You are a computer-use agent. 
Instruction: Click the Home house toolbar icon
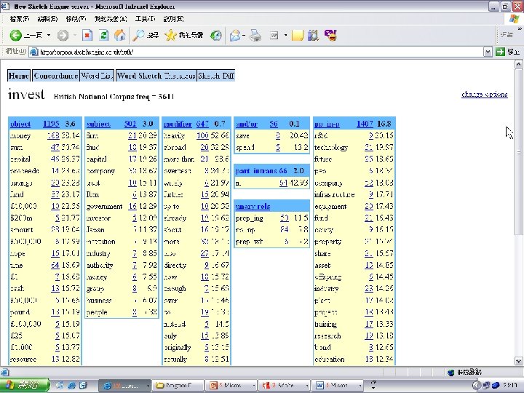(119, 35)
